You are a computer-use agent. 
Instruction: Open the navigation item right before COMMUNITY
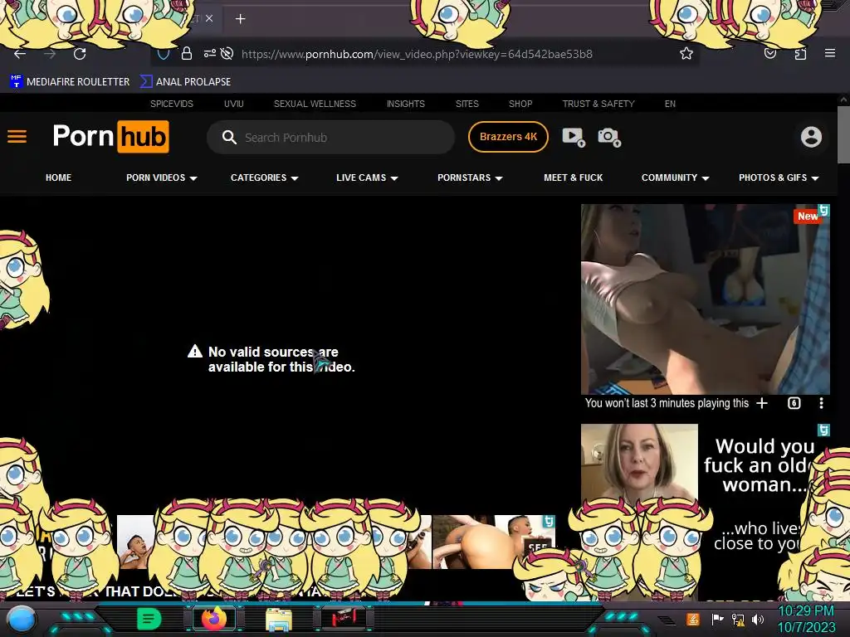point(573,177)
